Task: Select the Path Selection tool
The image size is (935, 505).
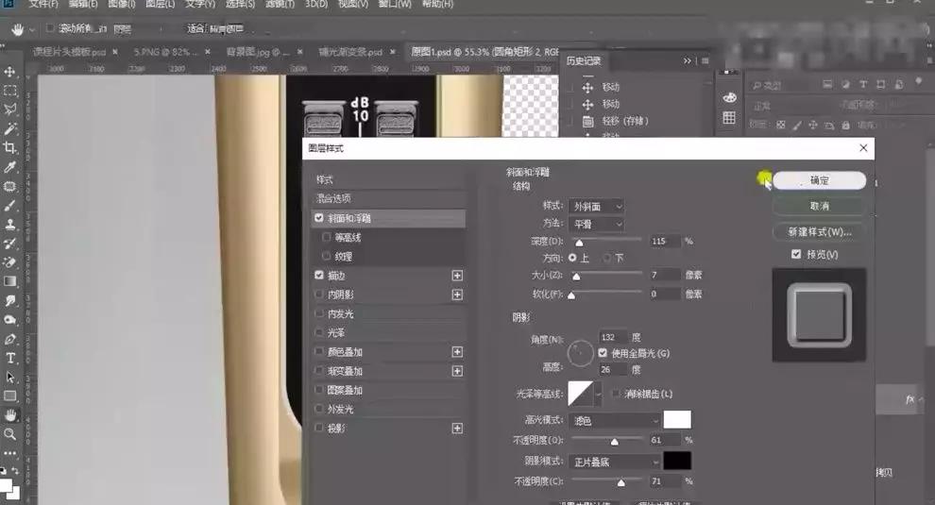Action: click(10, 378)
